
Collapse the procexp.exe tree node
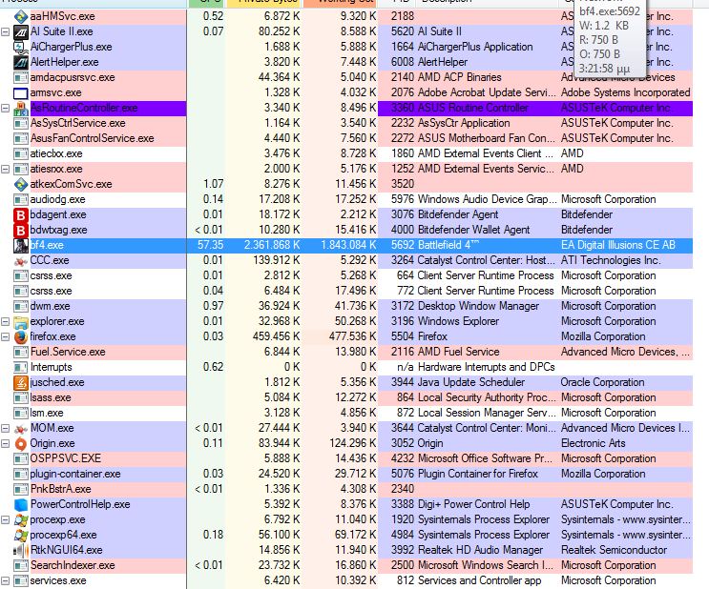click(6, 519)
